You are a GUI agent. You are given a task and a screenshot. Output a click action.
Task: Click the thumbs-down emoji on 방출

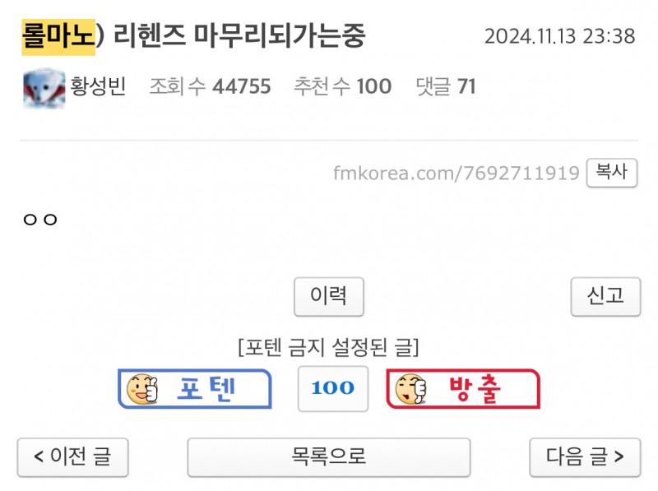[410, 389]
